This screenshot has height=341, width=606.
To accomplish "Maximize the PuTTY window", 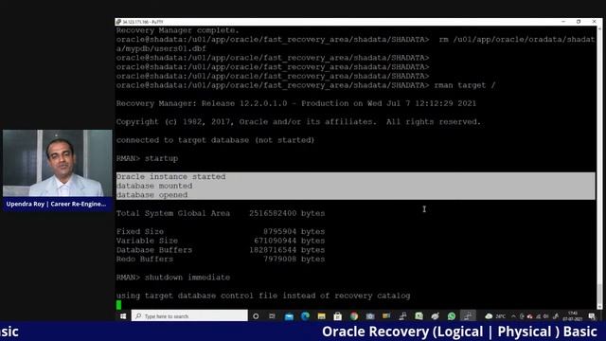I will coord(579,22).
